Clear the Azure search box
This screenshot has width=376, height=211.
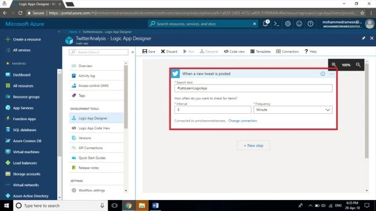click(255, 24)
